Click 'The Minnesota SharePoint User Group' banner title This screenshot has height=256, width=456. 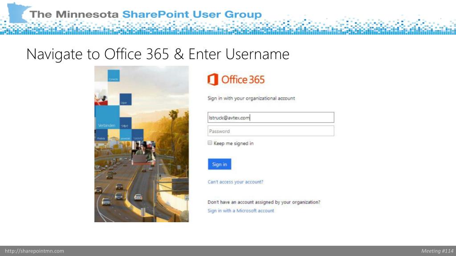[146, 14]
